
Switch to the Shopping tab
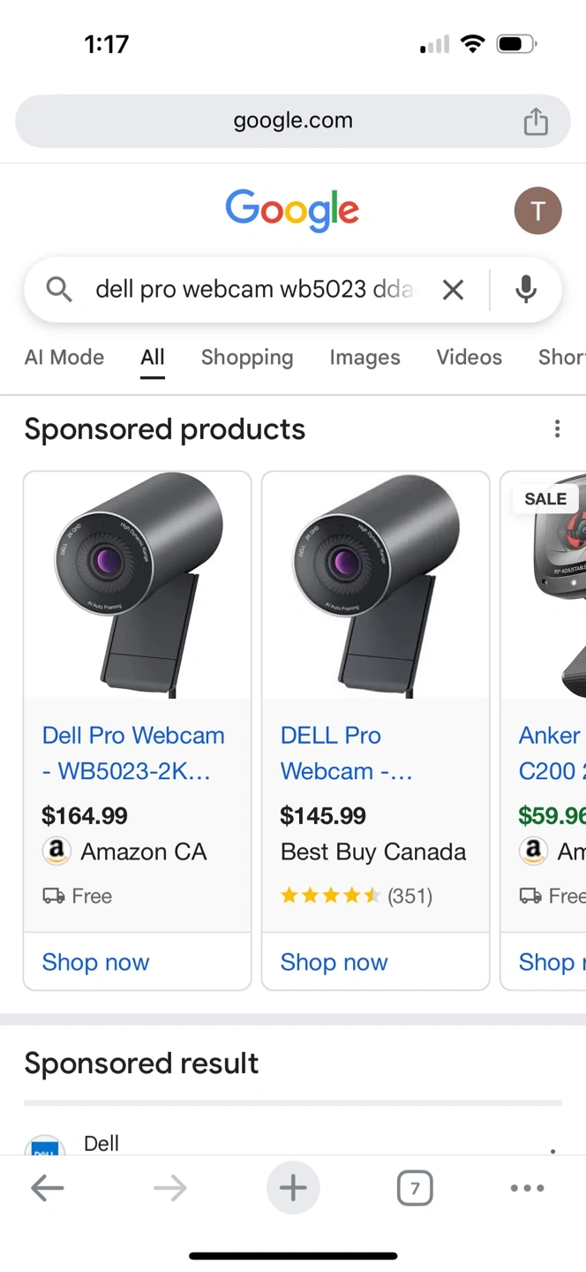click(247, 358)
